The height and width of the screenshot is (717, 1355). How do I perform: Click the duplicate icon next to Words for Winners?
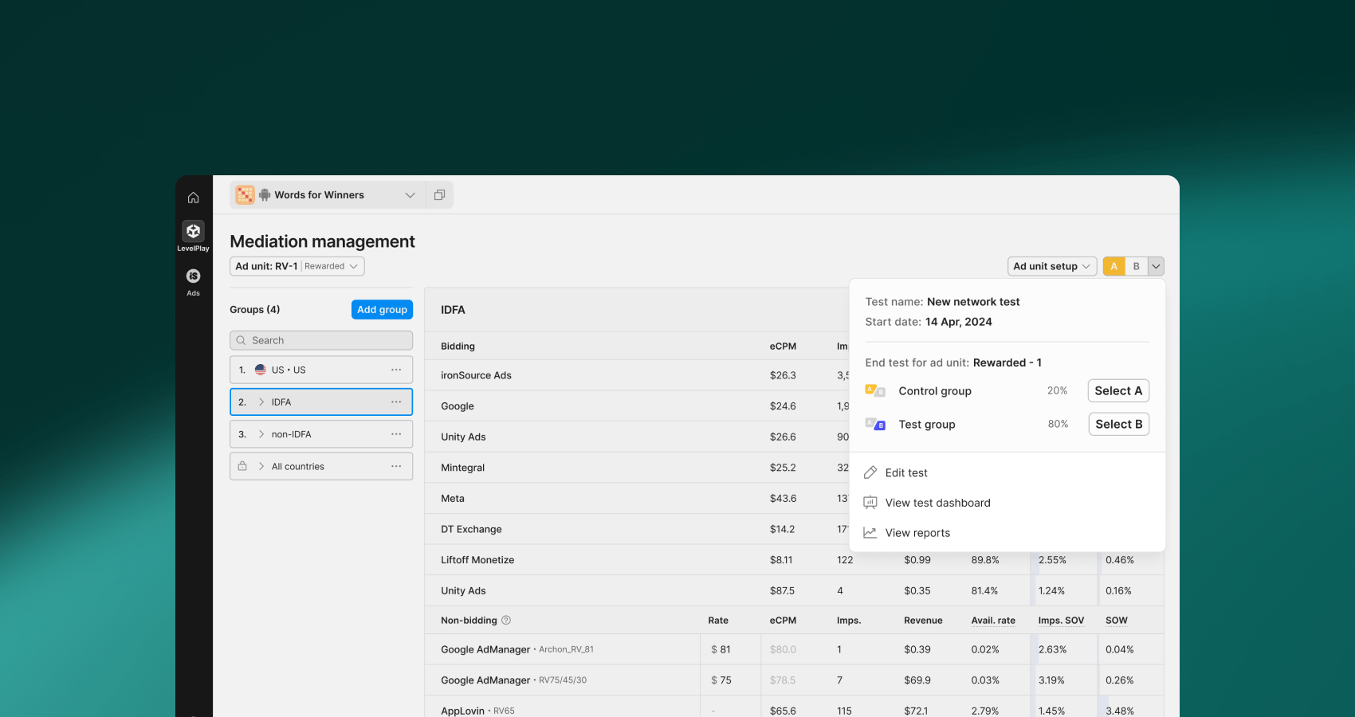click(439, 194)
